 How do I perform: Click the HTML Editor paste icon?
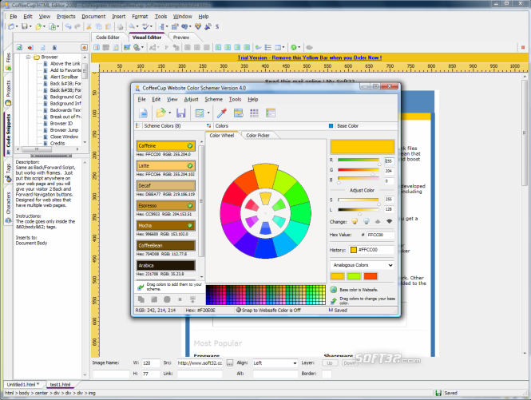pos(108,26)
